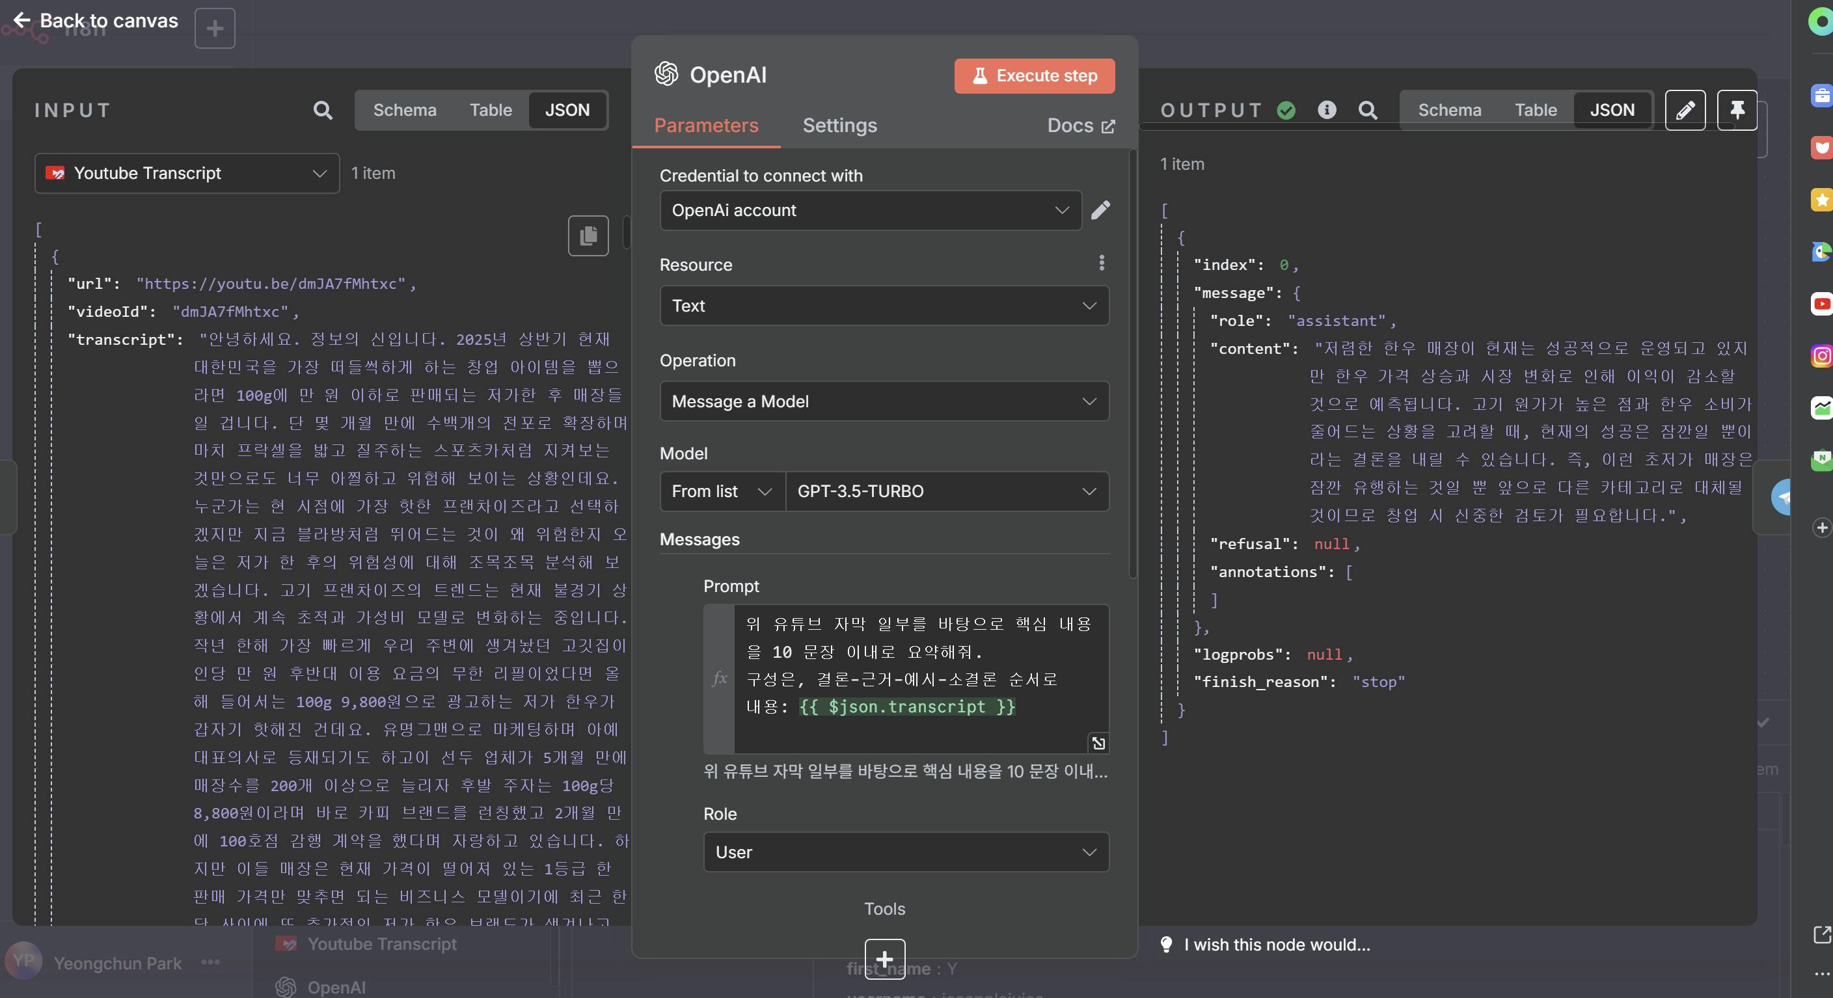Open the Youtube Transcript source dropdown
The image size is (1833, 998).
coord(187,174)
